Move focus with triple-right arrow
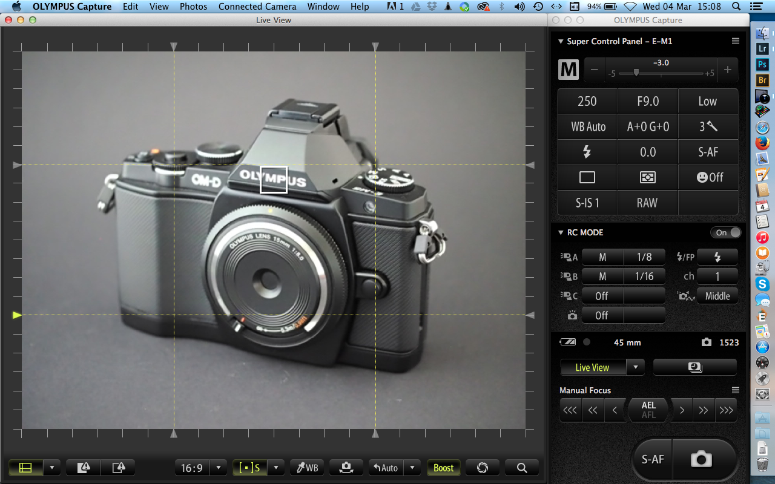Image resolution: width=775 pixels, height=484 pixels. point(726,410)
